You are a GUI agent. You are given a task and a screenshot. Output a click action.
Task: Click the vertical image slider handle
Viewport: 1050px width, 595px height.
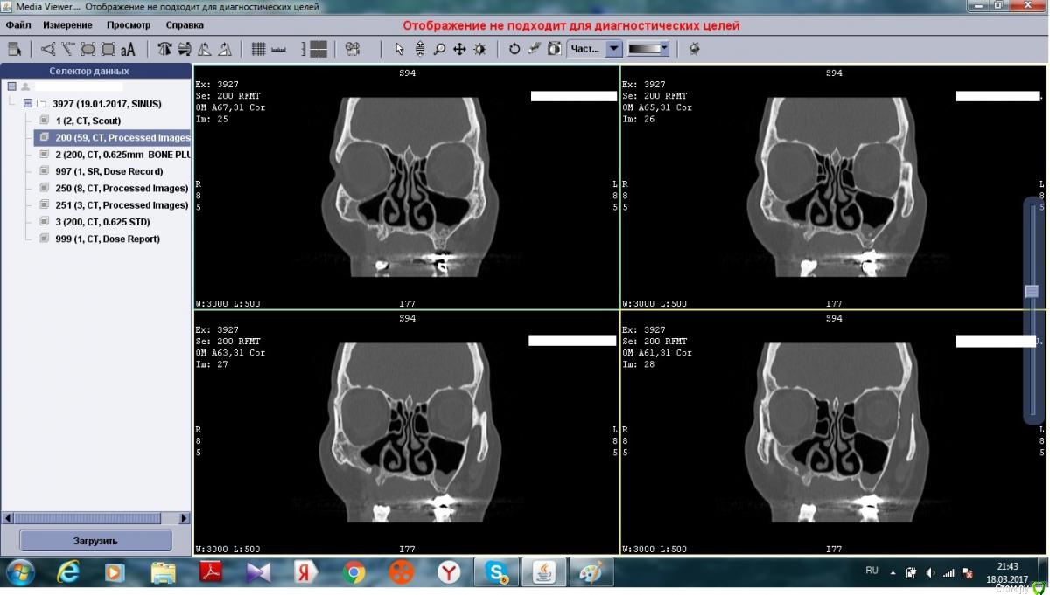pos(1032,292)
